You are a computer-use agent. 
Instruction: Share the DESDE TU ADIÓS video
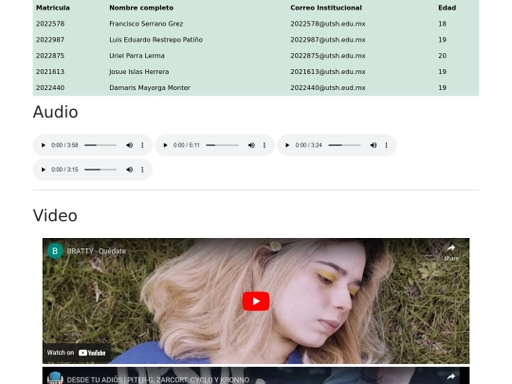(x=451, y=377)
